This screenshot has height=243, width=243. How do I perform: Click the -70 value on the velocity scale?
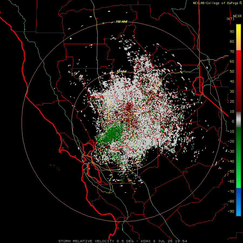click(231, 191)
